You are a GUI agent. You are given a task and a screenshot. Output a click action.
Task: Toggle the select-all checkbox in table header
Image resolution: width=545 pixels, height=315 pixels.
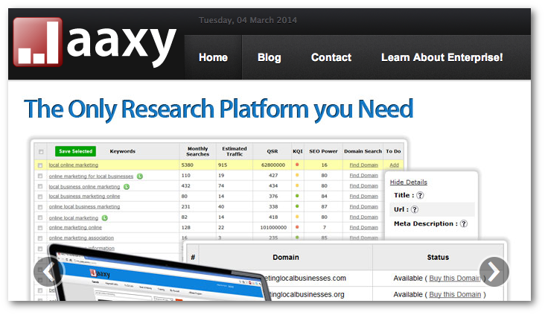pyautogui.click(x=41, y=152)
